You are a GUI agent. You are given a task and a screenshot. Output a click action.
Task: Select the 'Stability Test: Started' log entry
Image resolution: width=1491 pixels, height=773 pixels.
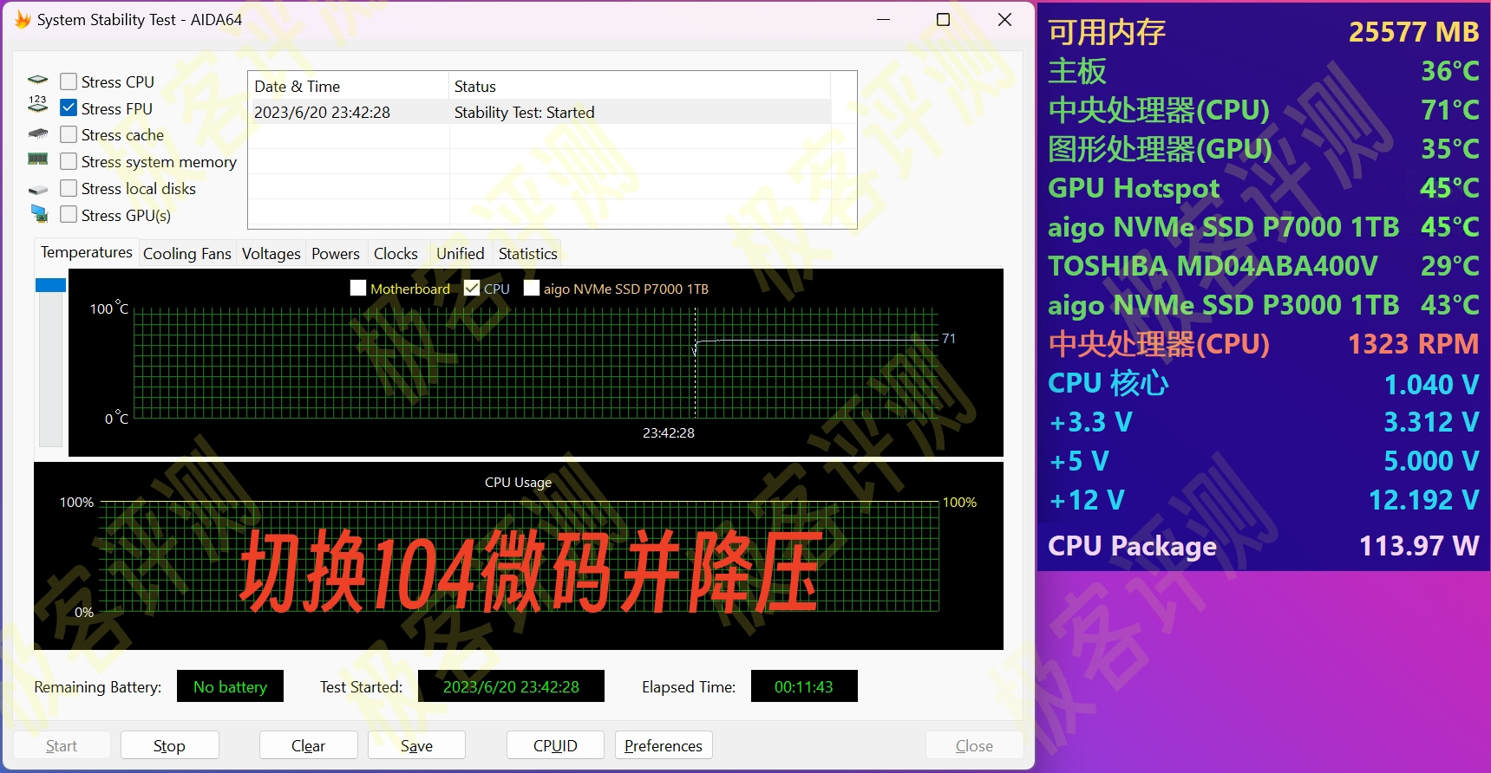point(525,112)
